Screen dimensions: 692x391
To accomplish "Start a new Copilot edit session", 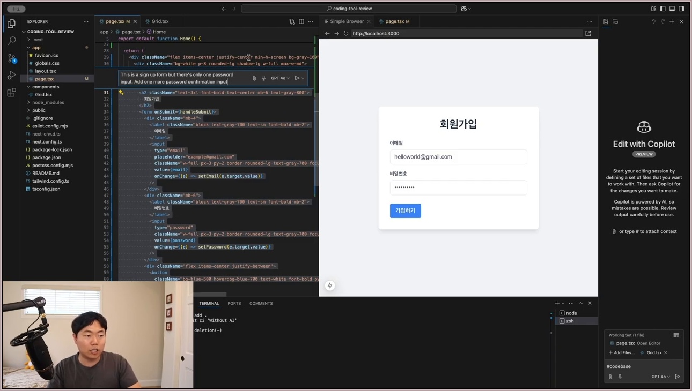I will pos(672,21).
